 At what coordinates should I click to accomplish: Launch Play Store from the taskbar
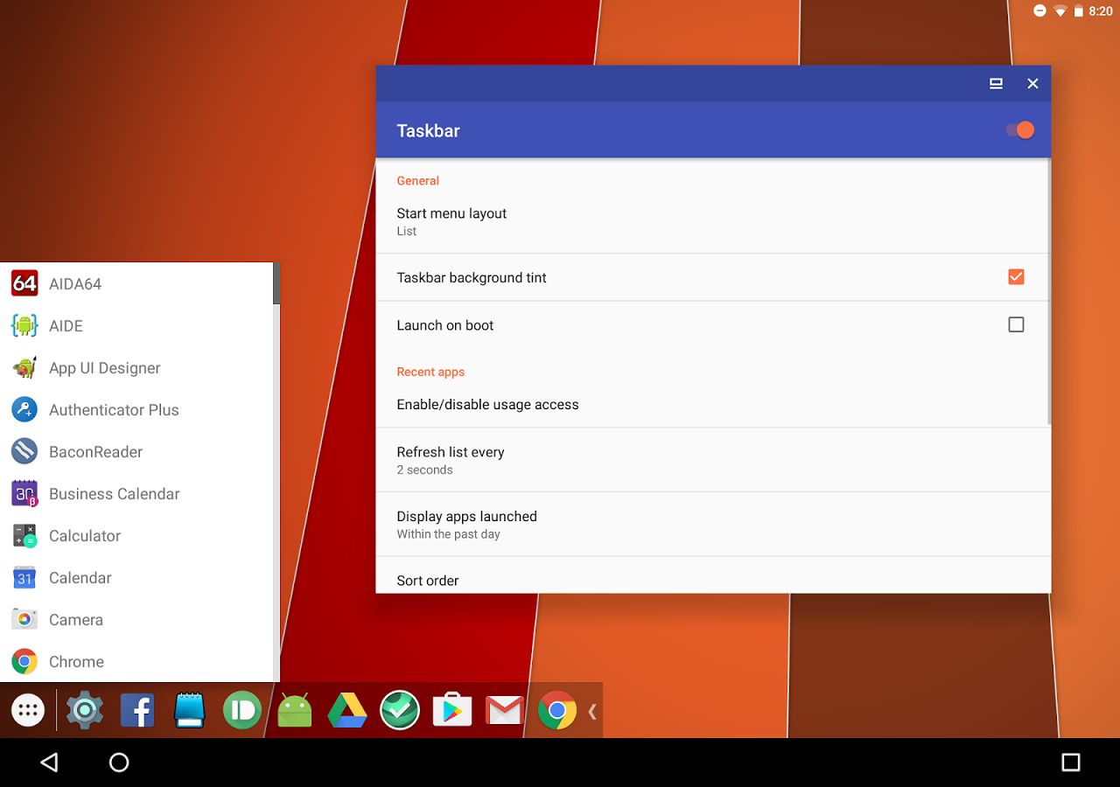point(452,710)
